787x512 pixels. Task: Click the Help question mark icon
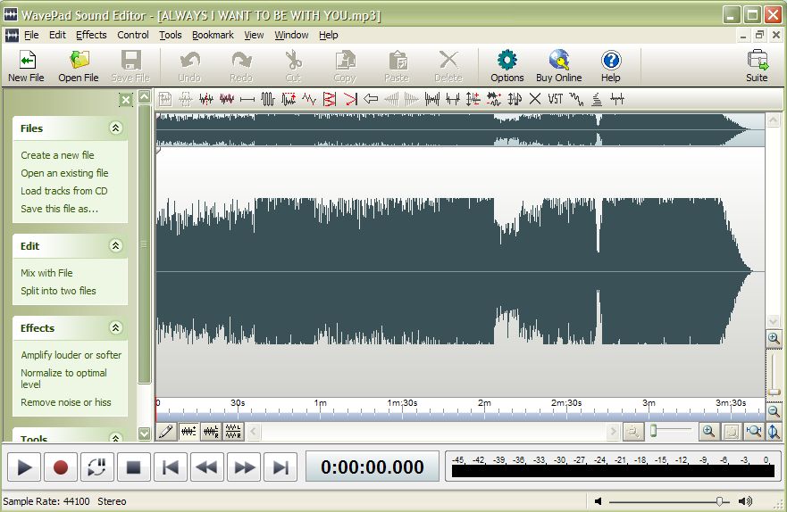[x=611, y=66]
